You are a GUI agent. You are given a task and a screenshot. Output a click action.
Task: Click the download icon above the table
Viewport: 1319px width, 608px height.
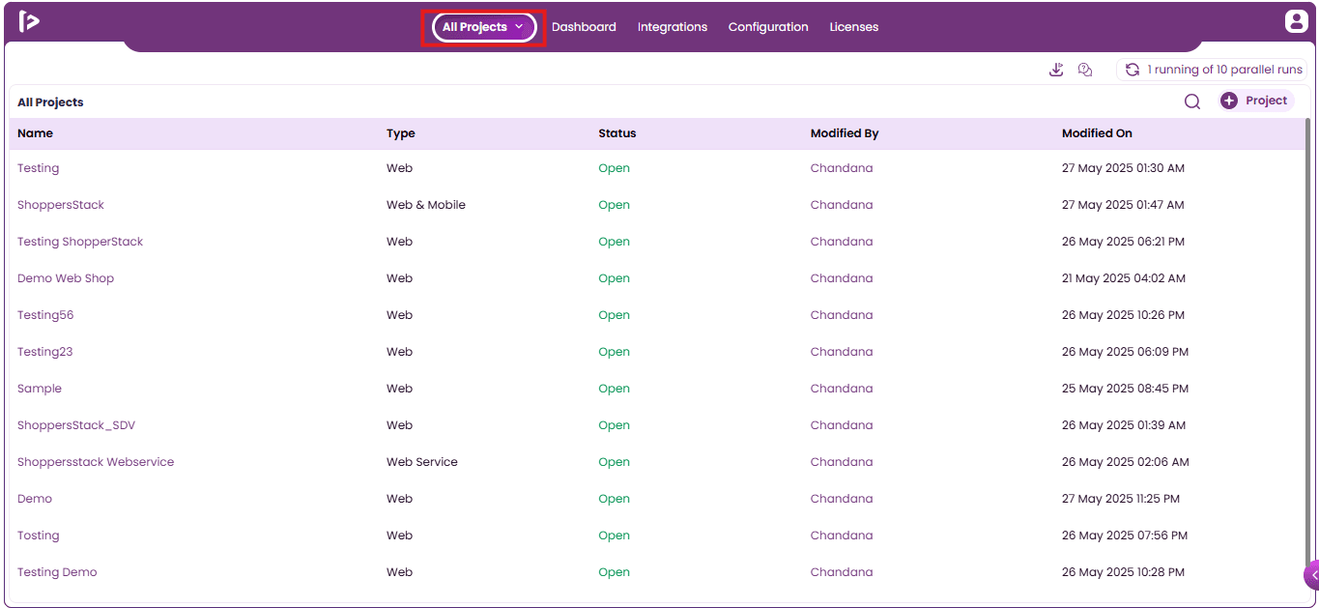click(1056, 70)
